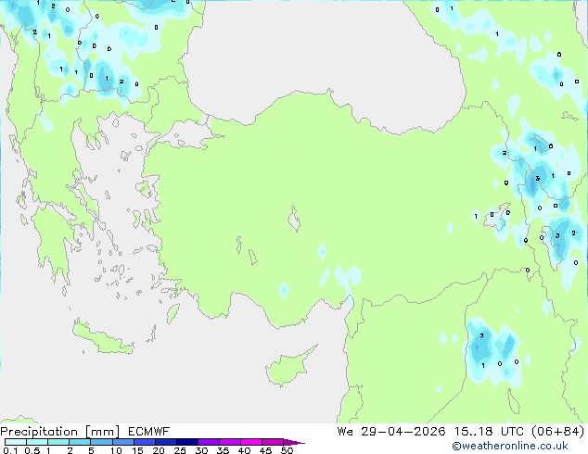Click the "25" legend scale label
The height and width of the screenshot is (454, 588).
click(180, 450)
